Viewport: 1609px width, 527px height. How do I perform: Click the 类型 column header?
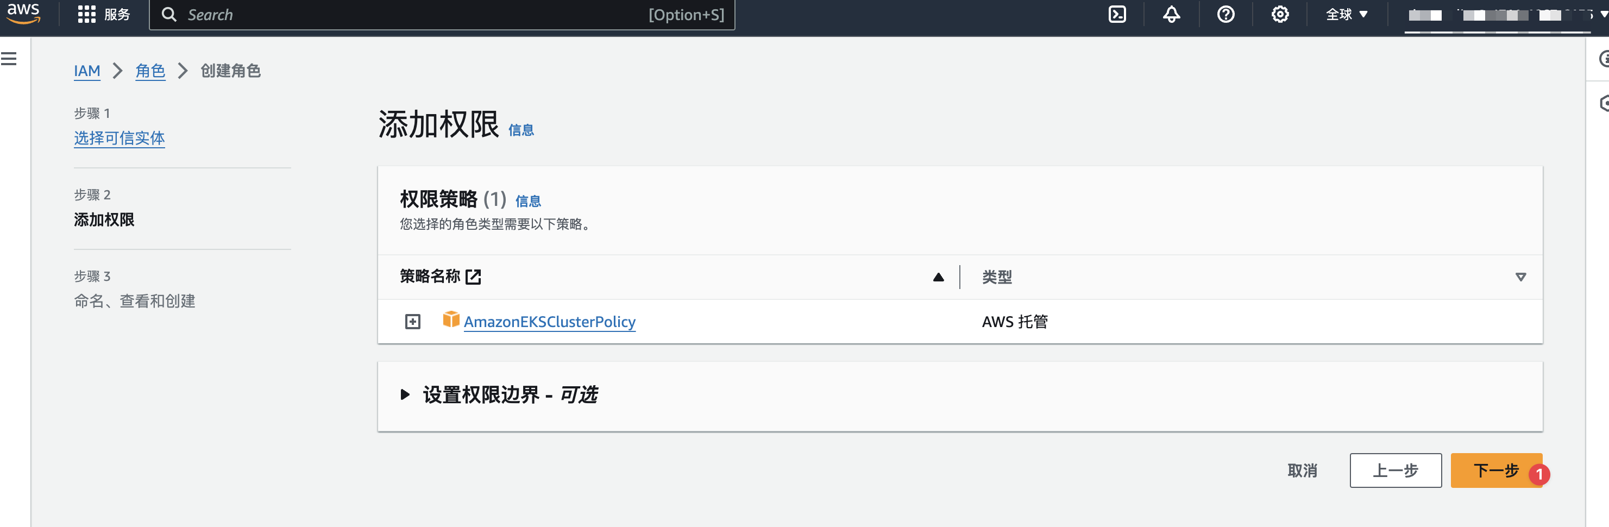pos(997,277)
